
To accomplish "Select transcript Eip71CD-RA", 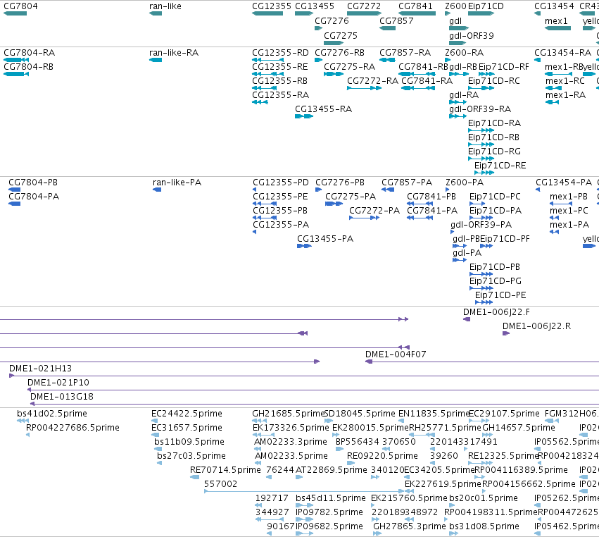I will [x=494, y=123].
